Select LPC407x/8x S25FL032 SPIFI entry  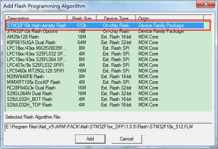(x=105, y=65)
